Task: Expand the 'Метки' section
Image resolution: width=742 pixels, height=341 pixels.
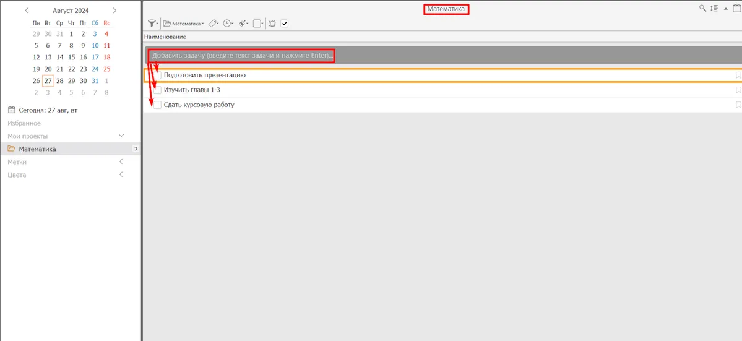Action: click(x=121, y=162)
